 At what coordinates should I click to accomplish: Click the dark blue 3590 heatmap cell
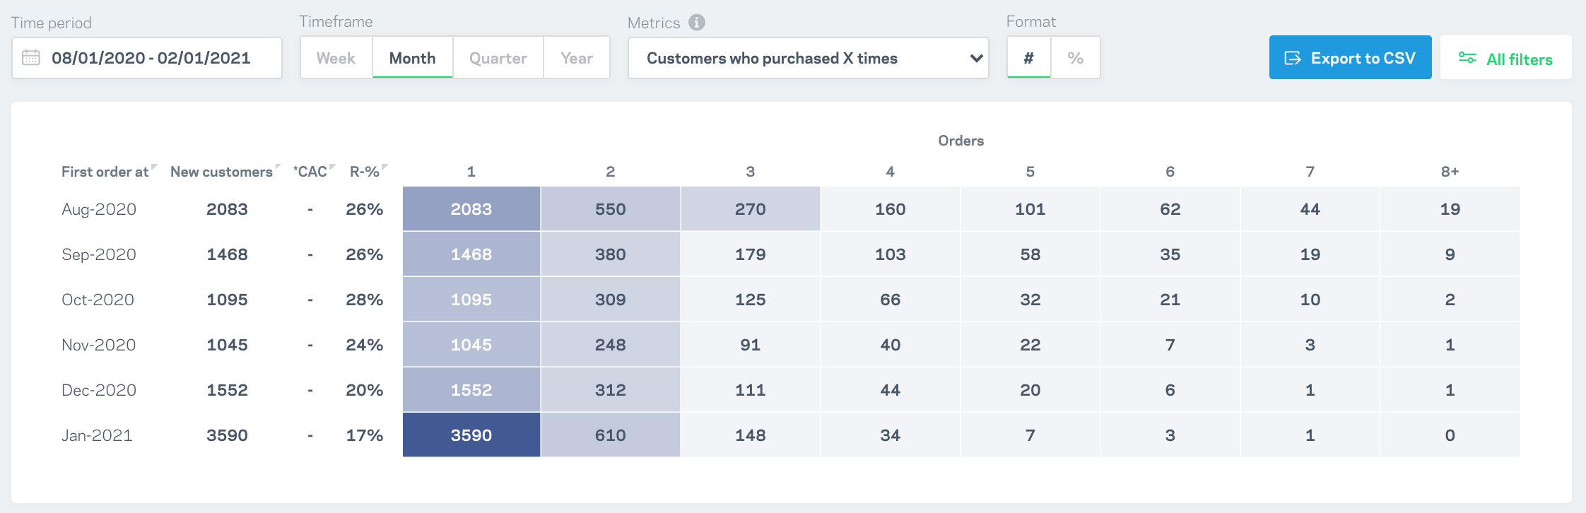[471, 435]
